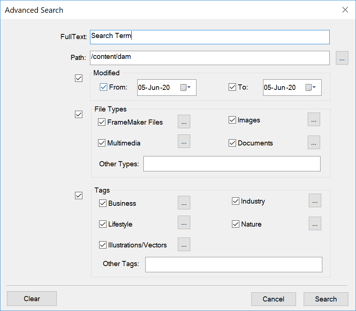Open Business tag ellipsis button
356x311 pixels.
coord(184,203)
